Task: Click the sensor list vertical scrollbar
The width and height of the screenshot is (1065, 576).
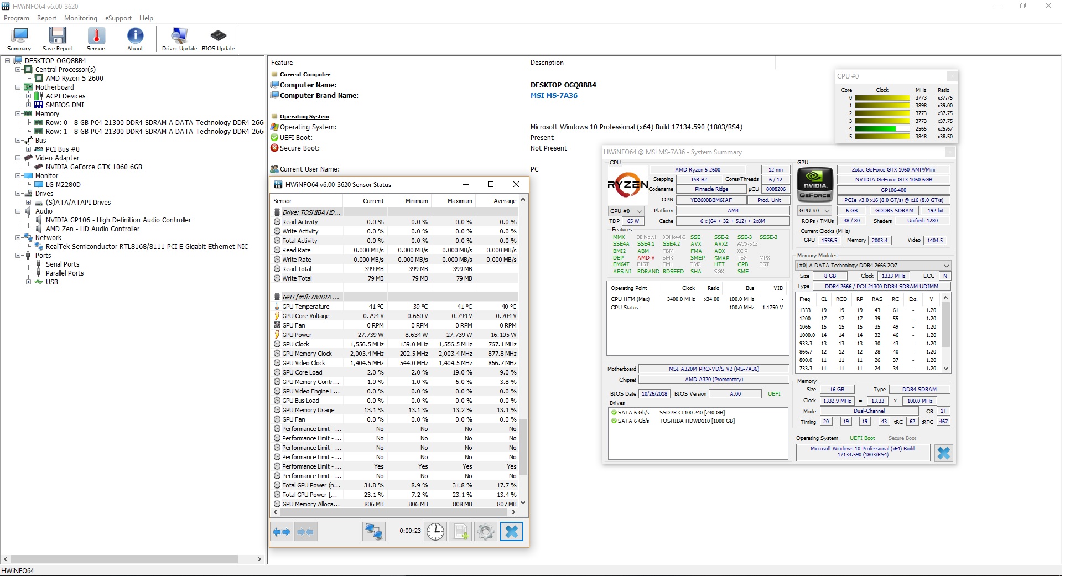Action: (523, 447)
